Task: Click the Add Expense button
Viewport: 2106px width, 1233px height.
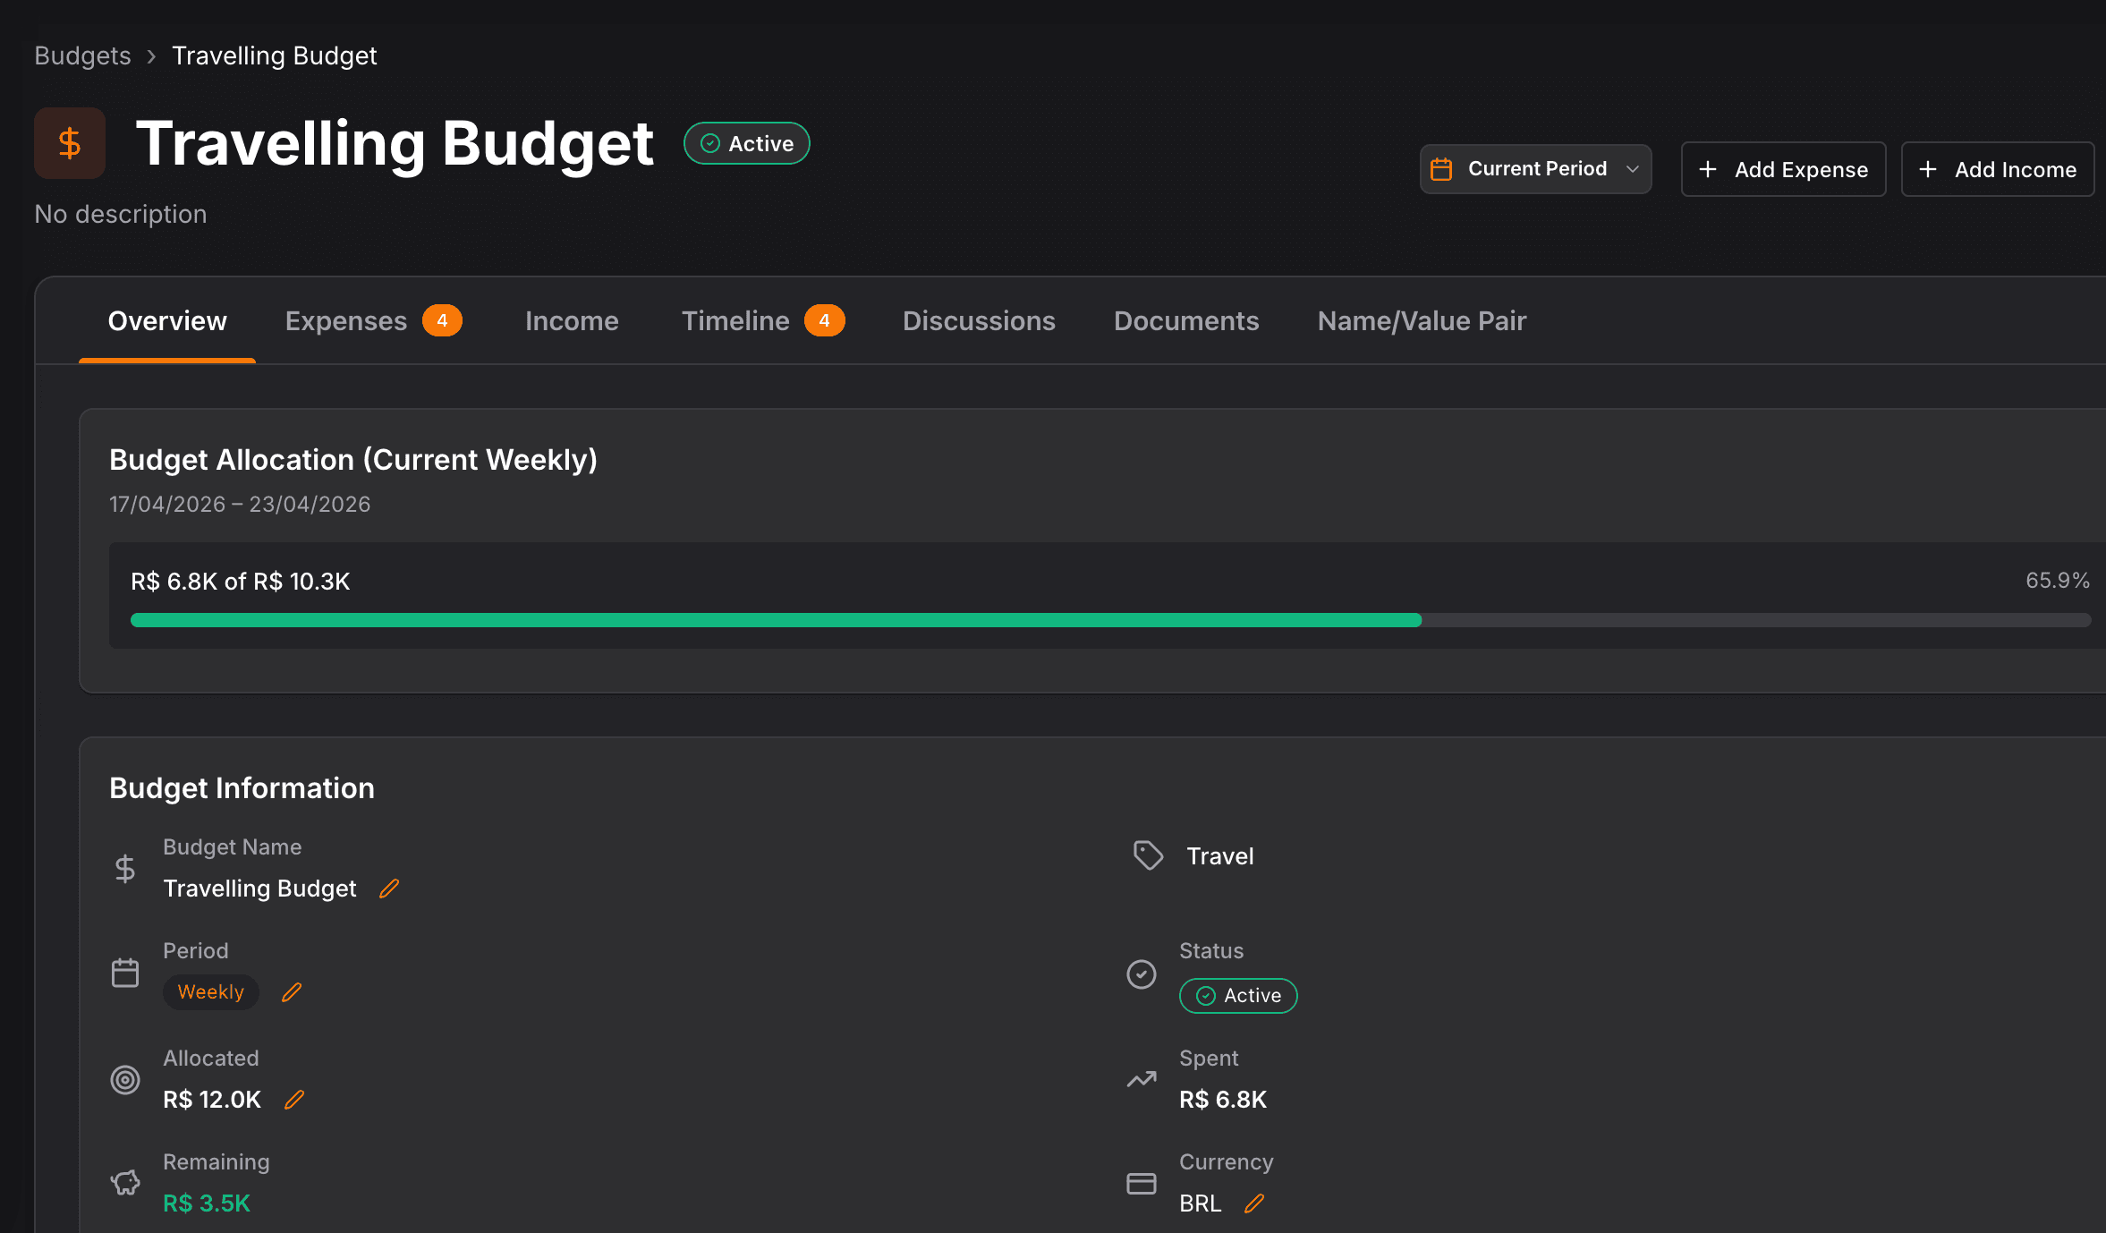Action: (1782, 169)
